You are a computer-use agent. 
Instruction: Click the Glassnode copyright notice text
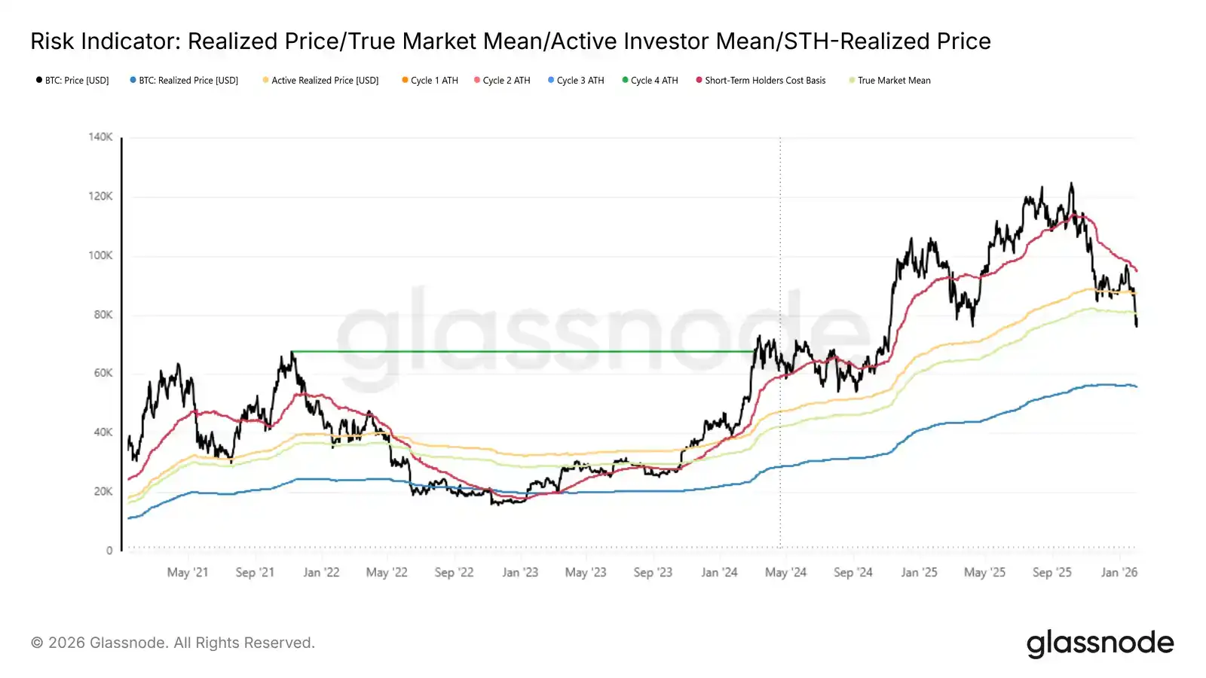173,643
